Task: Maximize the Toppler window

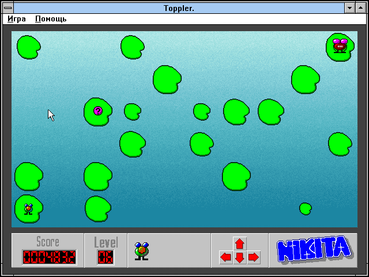Action: 360,8
